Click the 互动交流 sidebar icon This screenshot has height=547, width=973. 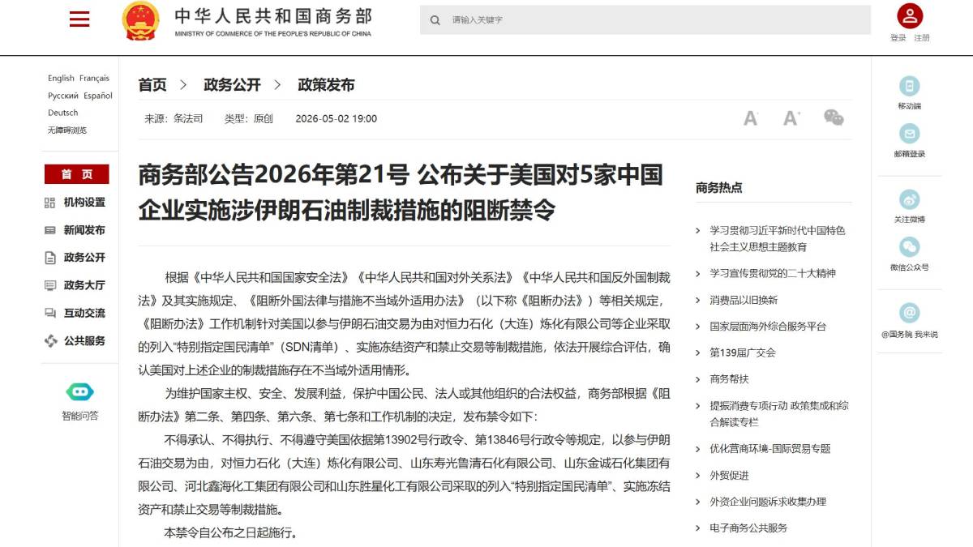[x=50, y=313]
